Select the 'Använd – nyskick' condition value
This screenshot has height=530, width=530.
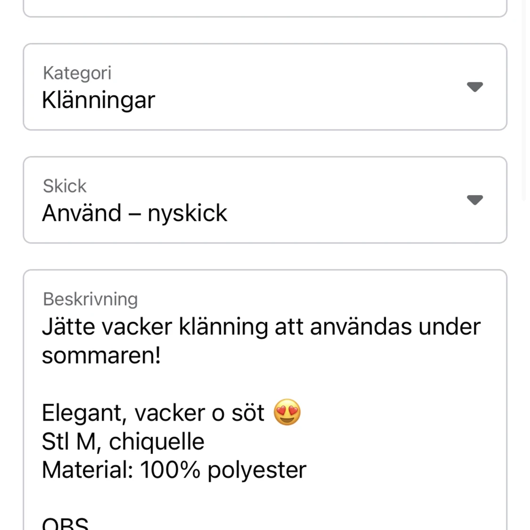pyautogui.click(x=135, y=213)
